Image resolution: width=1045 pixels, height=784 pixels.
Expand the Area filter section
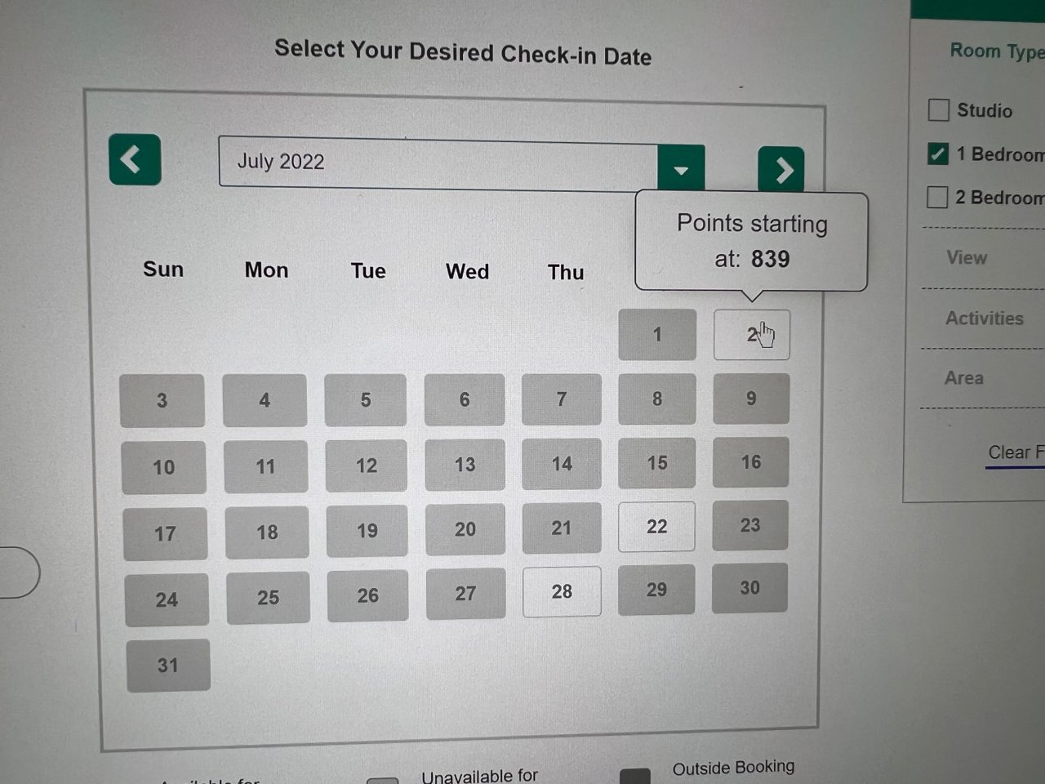click(x=964, y=377)
